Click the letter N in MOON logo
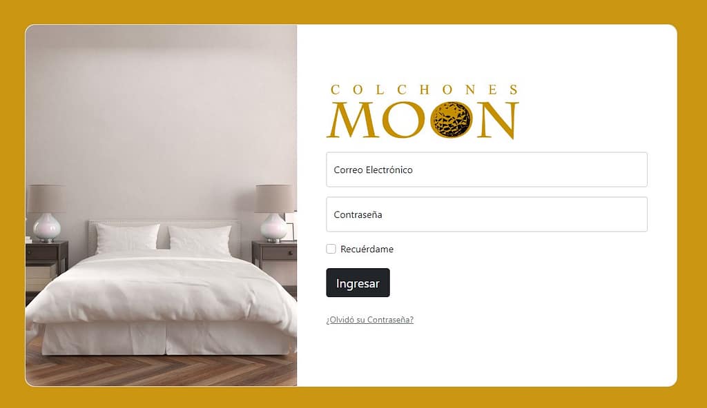This screenshot has height=408, width=707. tap(498, 120)
